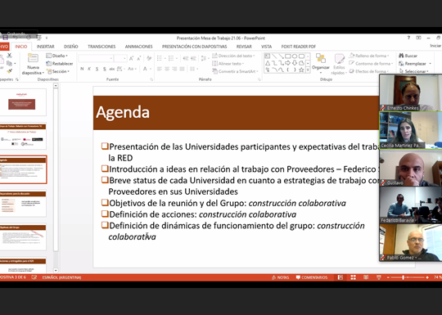Switch to slide sorter view icon

pos(353,277)
